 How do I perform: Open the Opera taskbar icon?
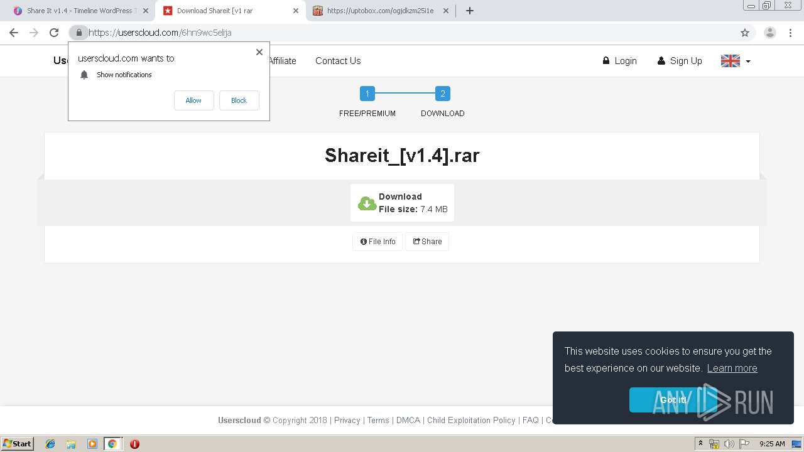134,444
